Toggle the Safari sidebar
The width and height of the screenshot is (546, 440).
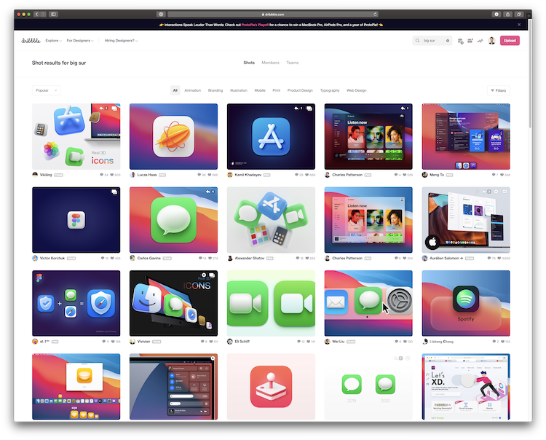(x=53, y=15)
